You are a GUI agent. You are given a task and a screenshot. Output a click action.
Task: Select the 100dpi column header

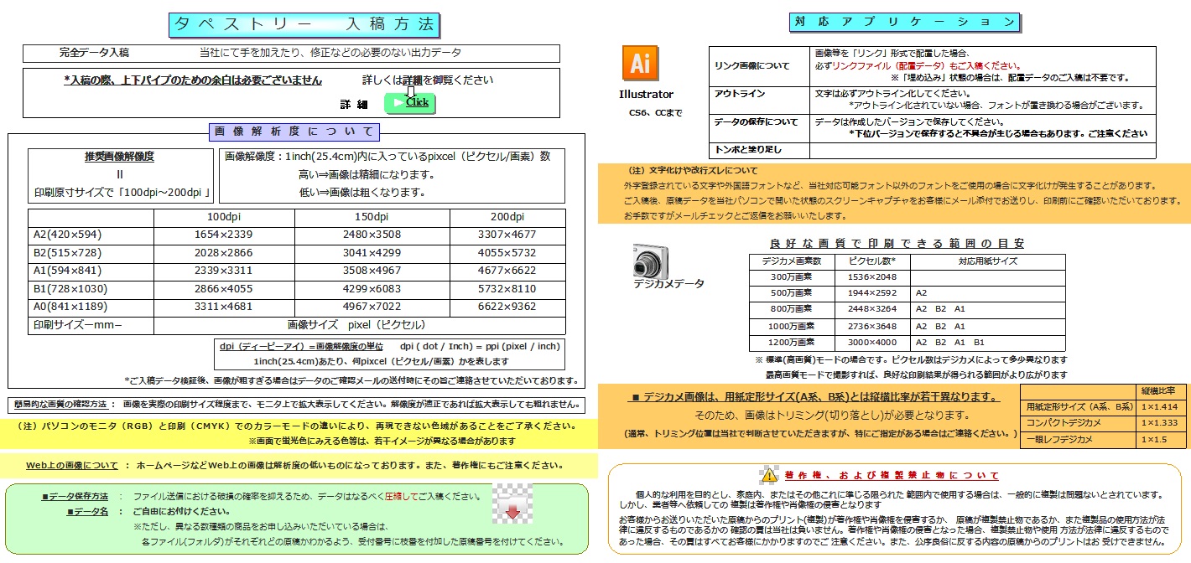(x=224, y=218)
